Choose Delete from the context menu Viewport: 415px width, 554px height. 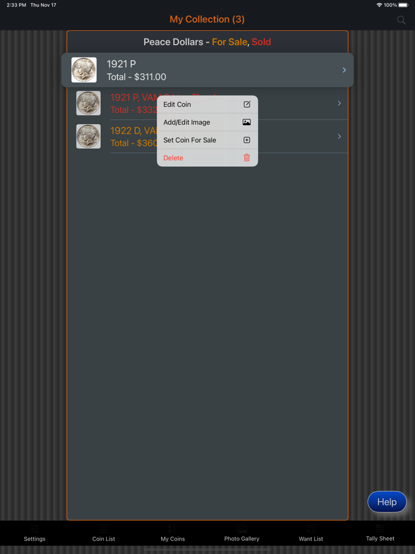pos(207,158)
